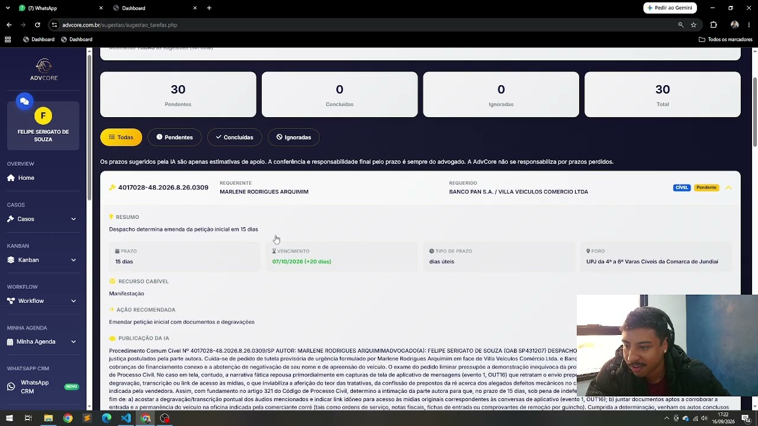758x426 pixels.
Task: Expand the Casos sidebar menu
Action: click(x=41, y=219)
